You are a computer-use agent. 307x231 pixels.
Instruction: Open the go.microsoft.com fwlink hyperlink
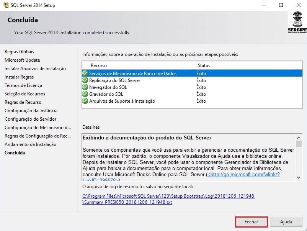point(244,174)
